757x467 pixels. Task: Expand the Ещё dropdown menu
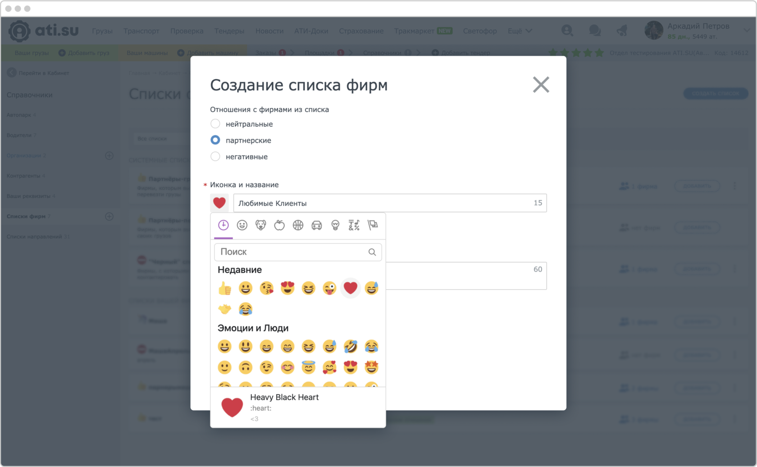[520, 31]
